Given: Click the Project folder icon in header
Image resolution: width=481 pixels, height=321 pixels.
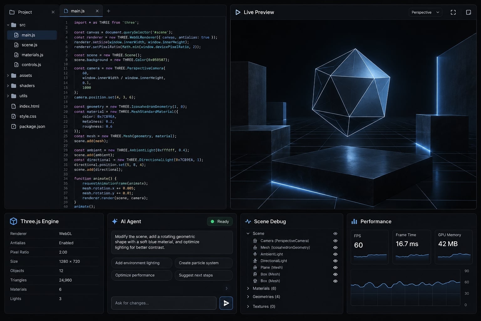Looking at the screenshot, I should (12, 12).
